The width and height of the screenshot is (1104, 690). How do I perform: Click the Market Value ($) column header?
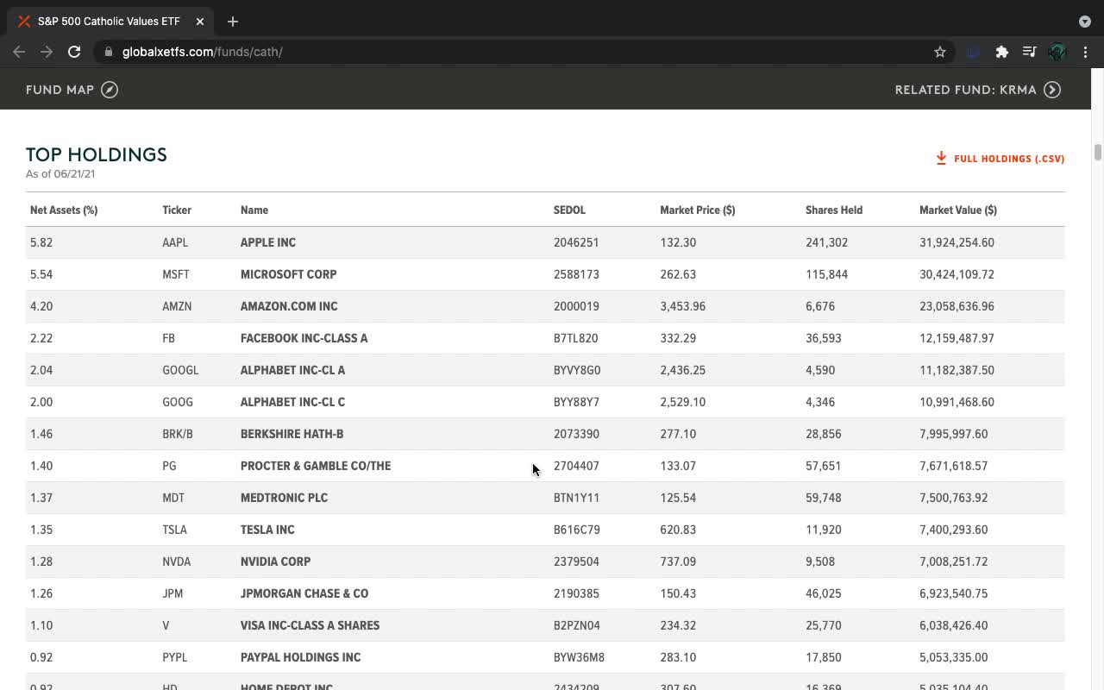tap(958, 210)
